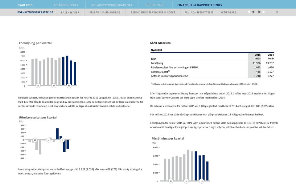Click the SSAB Americas heading

(160, 43)
